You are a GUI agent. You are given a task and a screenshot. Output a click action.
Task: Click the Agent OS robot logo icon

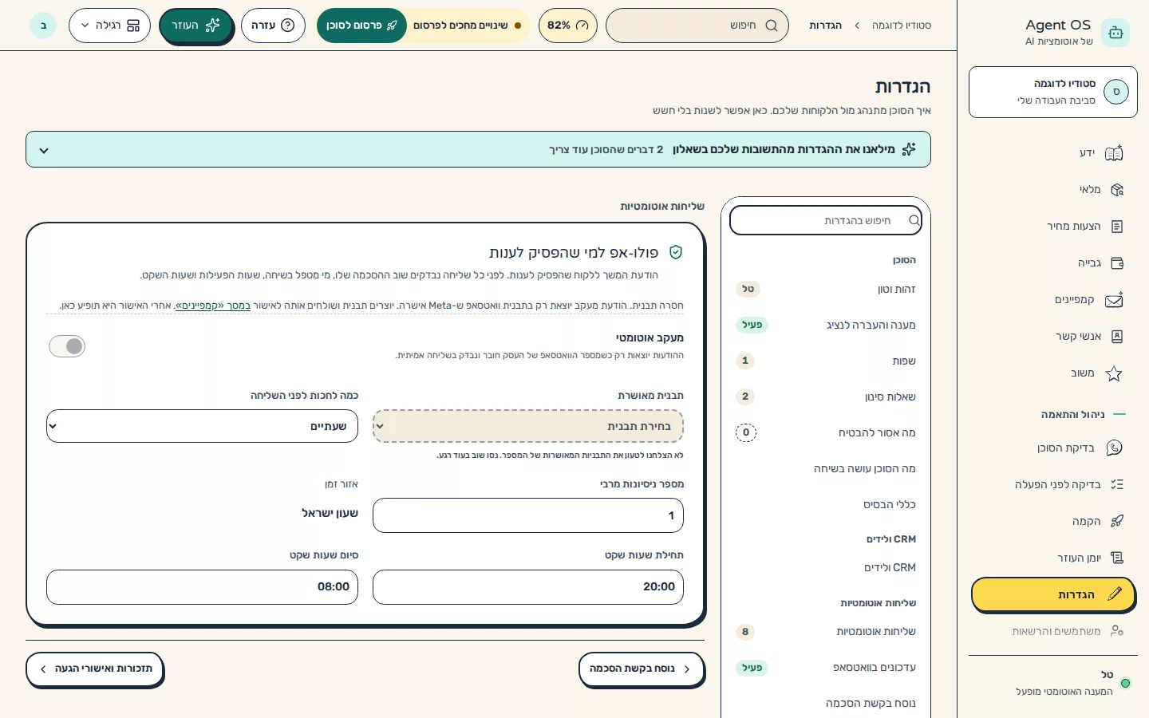point(1115,33)
